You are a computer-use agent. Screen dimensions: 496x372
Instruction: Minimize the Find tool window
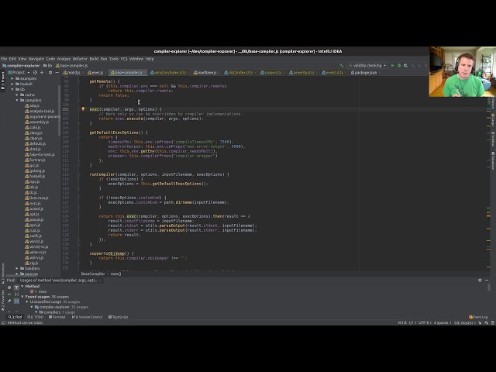(487, 281)
